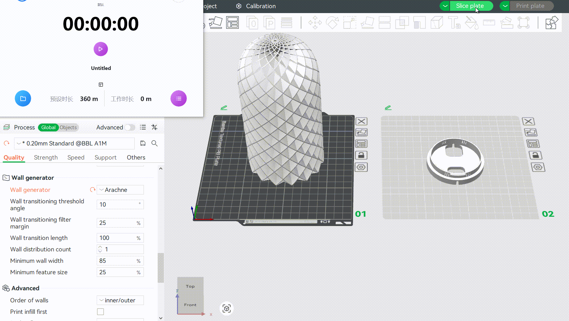Reset the modified process preset
Image resolution: width=569 pixels, height=321 pixels.
(x=7, y=143)
